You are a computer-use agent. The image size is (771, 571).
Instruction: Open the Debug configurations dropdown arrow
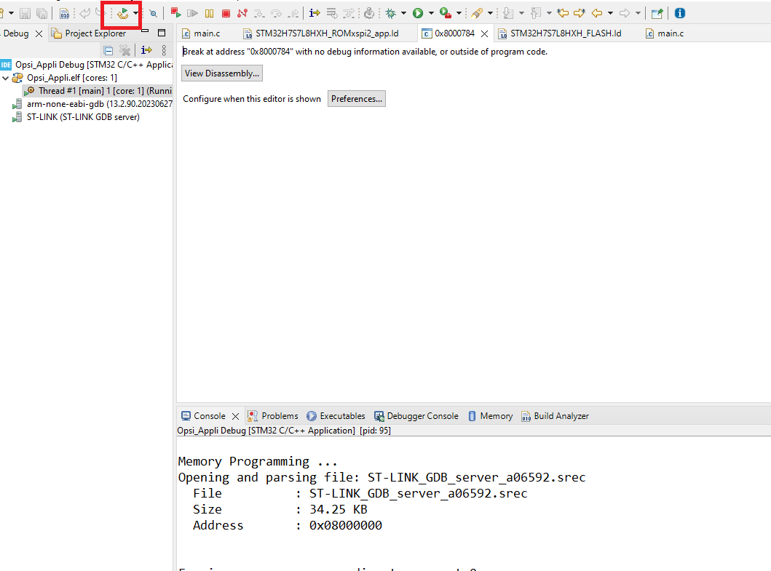point(404,12)
